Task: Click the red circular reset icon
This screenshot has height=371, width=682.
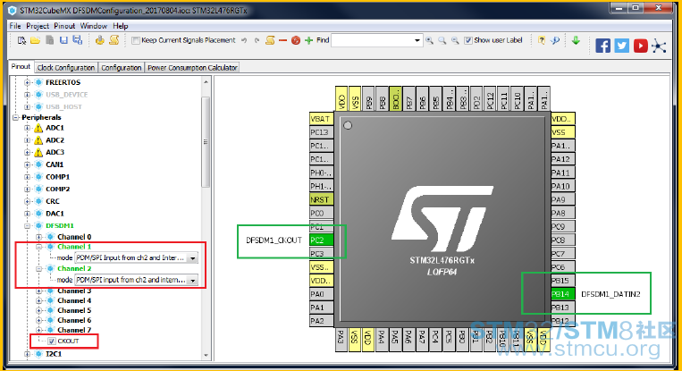Action: [x=296, y=40]
